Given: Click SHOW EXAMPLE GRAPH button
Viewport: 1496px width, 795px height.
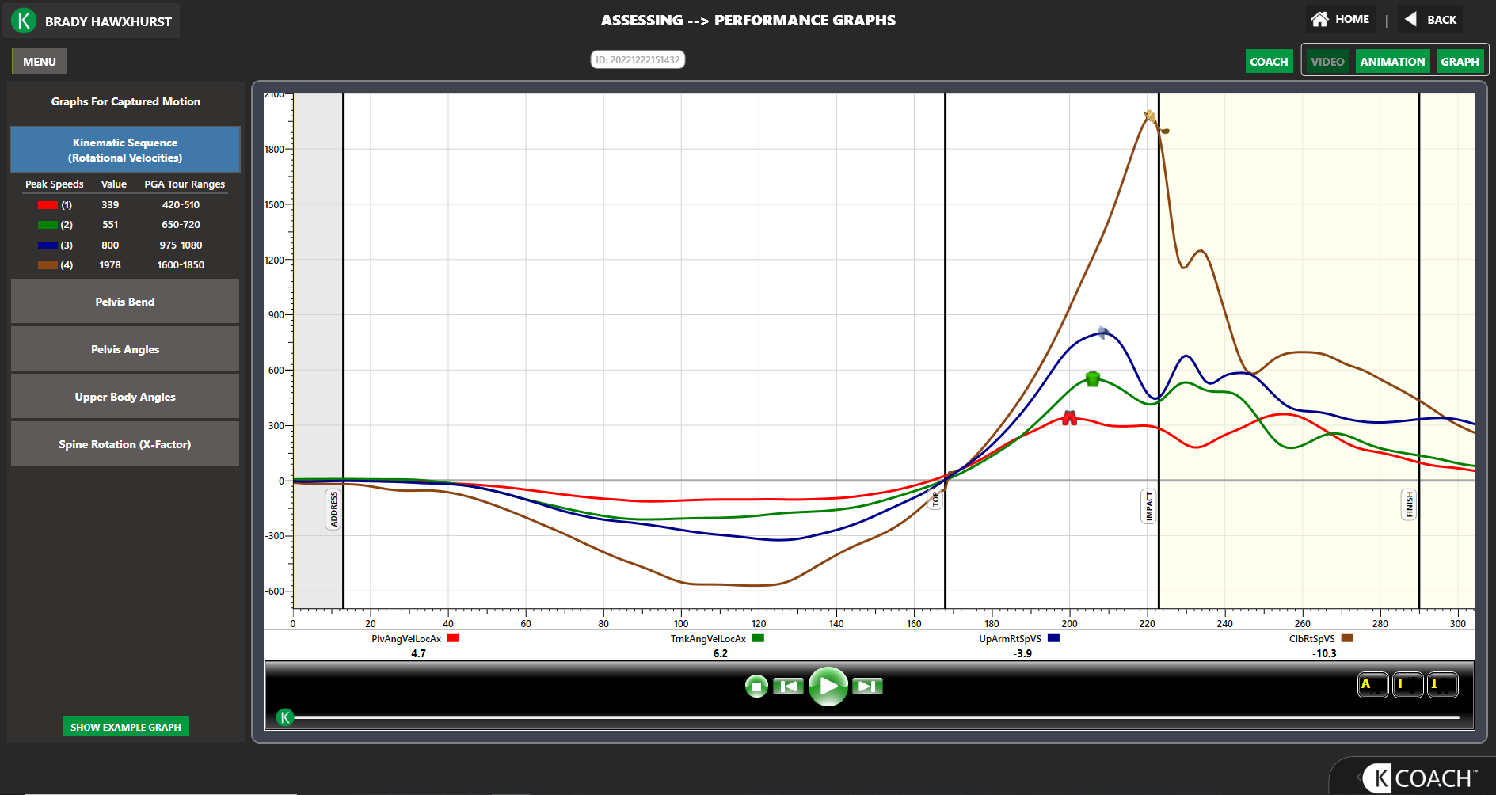Looking at the screenshot, I should click(x=126, y=727).
